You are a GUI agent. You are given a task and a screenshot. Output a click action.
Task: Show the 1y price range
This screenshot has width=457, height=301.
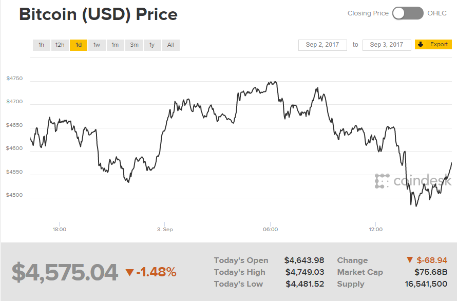tap(152, 45)
